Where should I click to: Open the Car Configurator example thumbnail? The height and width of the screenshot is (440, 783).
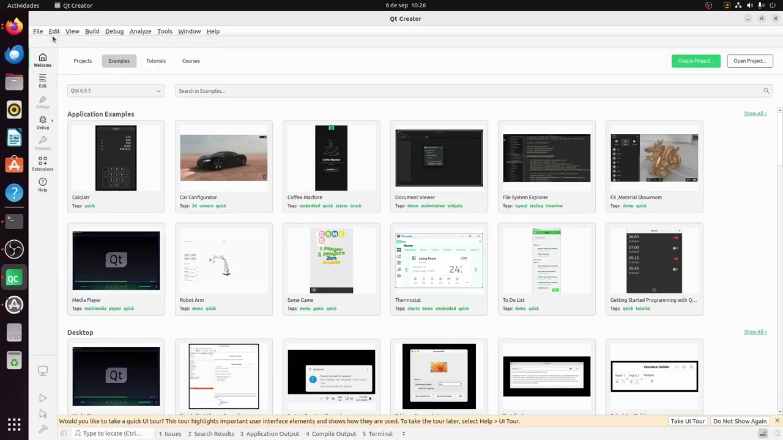(x=224, y=158)
